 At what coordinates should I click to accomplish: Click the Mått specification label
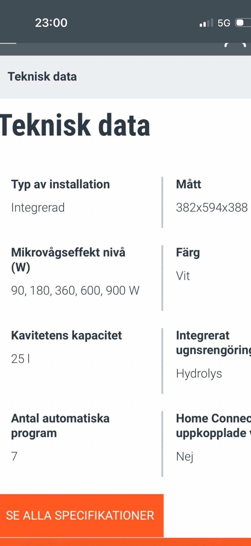point(189,184)
